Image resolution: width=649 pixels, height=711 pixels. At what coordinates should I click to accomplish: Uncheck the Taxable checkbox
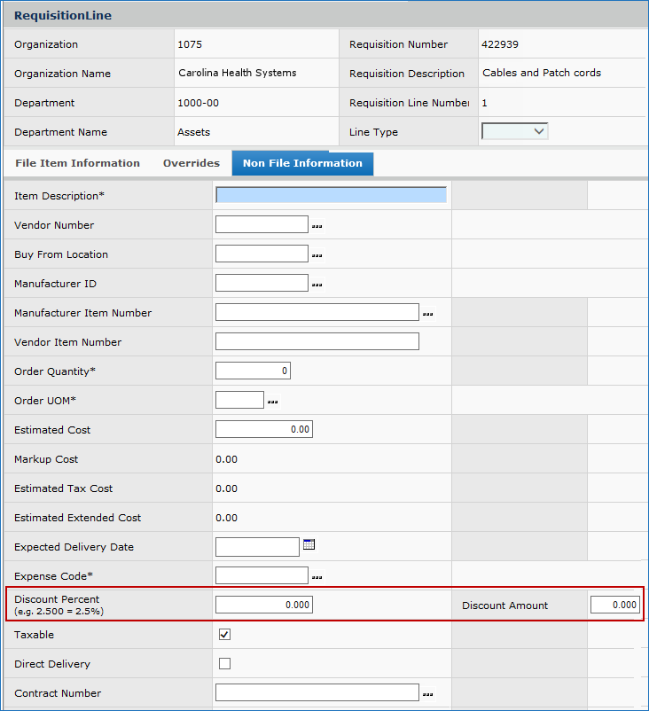pyautogui.click(x=224, y=635)
